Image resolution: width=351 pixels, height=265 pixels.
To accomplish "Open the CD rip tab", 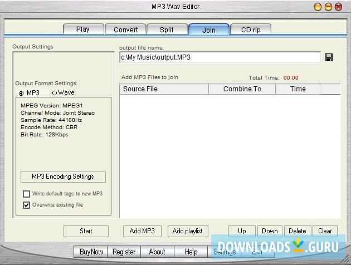I will click(x=251, y=30).
